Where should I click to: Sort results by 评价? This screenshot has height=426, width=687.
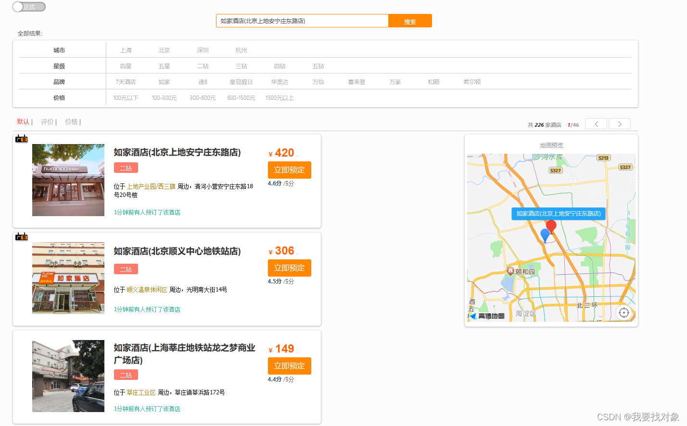pyautogui.click(x=47, y=122)
